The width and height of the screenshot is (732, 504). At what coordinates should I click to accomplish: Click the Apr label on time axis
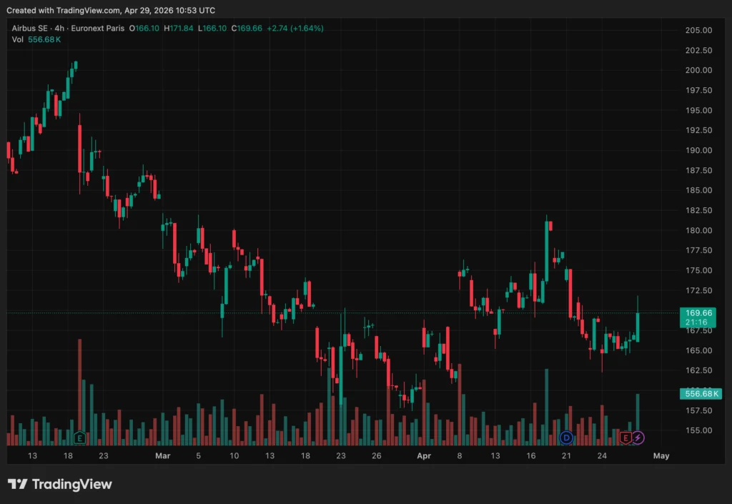click(x=424, y=455)
